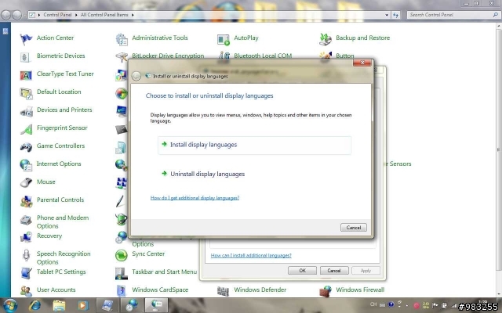
Task: Open Sync Center green icon
Action: point(122,255)
